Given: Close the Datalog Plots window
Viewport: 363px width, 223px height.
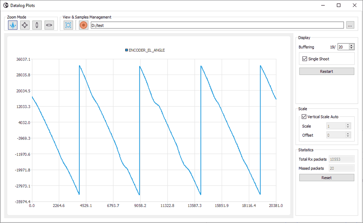Looking at the screenshot, I should [354, 5].
